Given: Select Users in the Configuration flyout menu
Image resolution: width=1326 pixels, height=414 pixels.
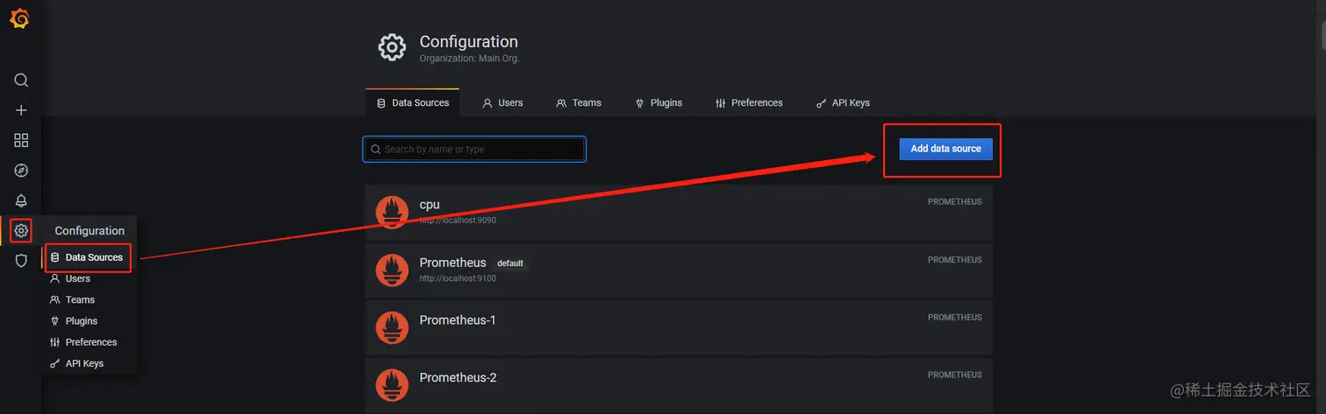Looking at the screenshot, I should pyautogui.click(x=88, y=278).
